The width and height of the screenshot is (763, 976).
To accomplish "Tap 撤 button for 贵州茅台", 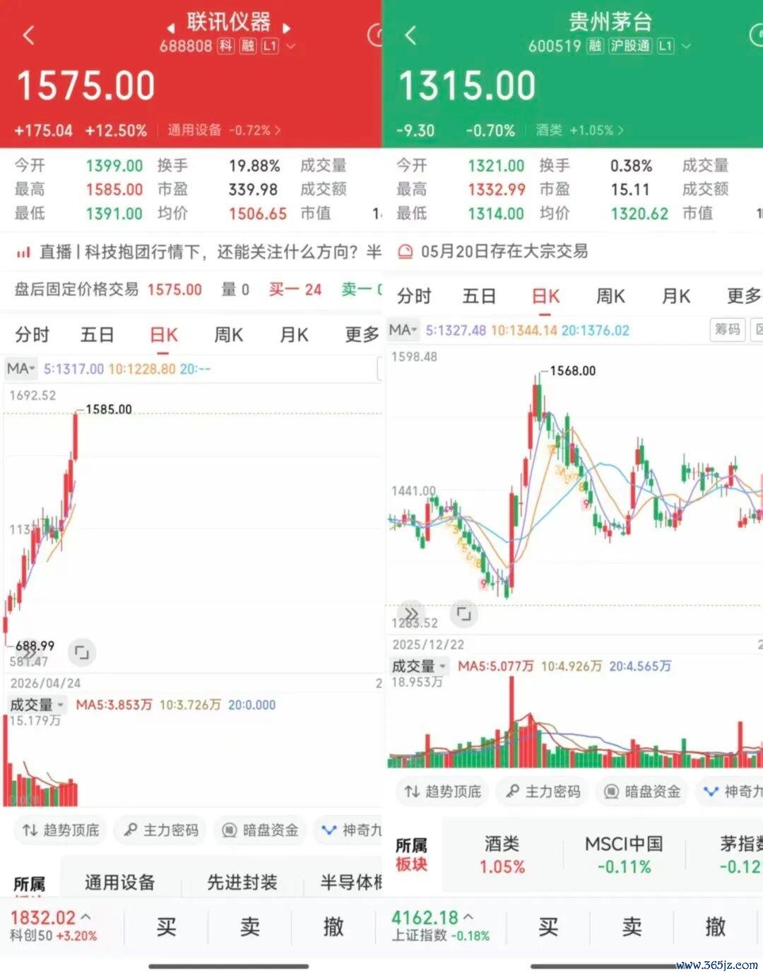I will point(716,927).
